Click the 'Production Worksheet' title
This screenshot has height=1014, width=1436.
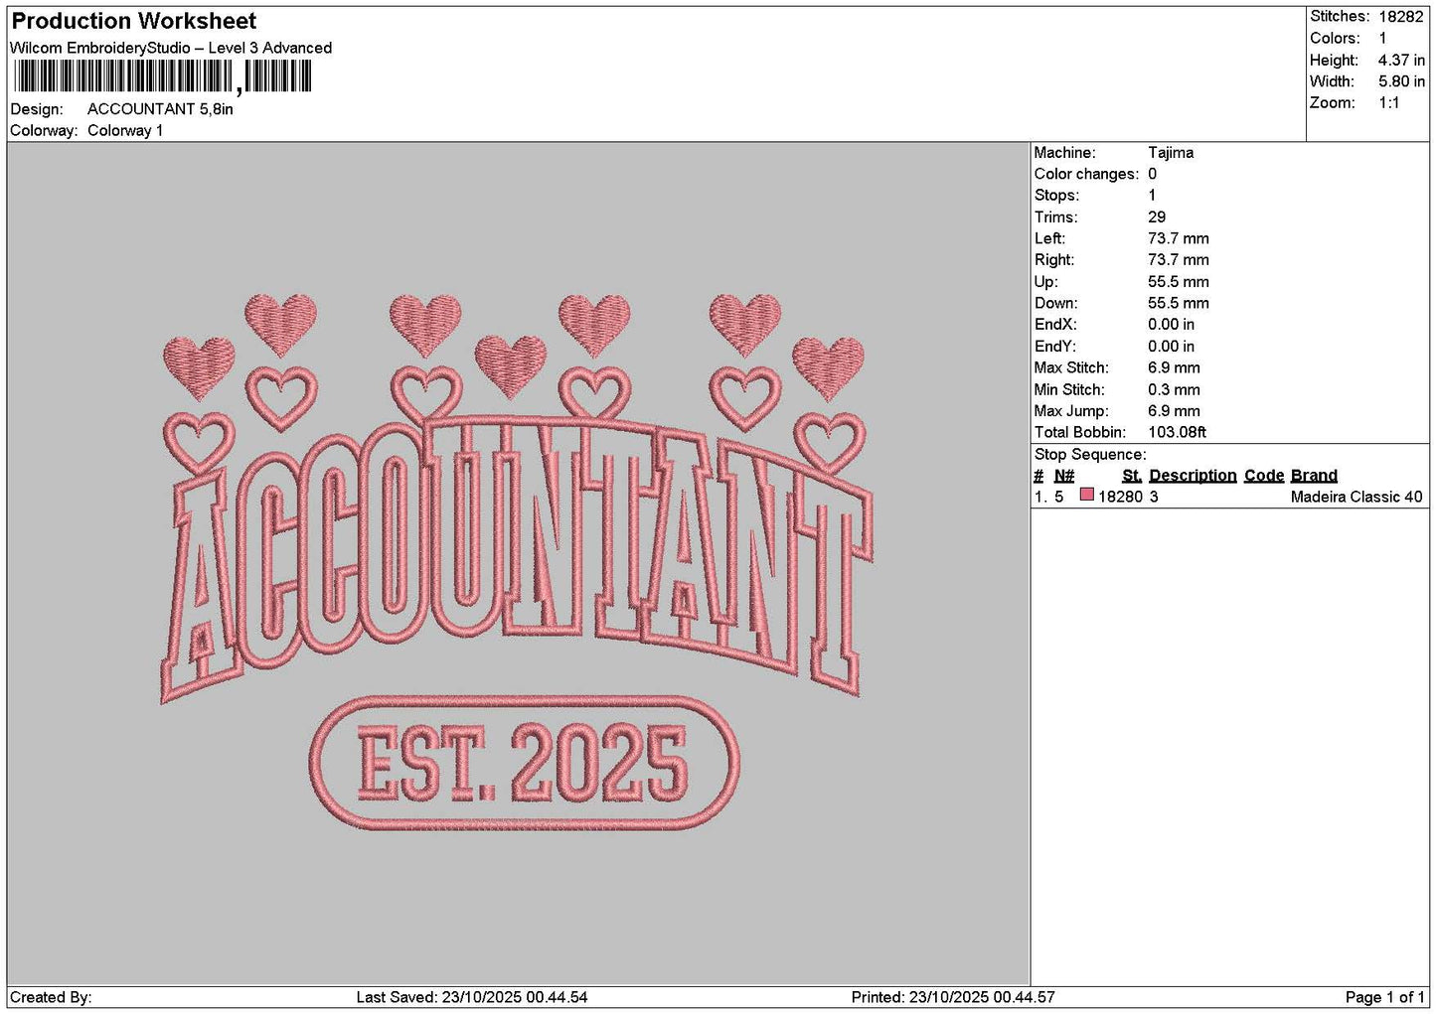pos(134,21)
